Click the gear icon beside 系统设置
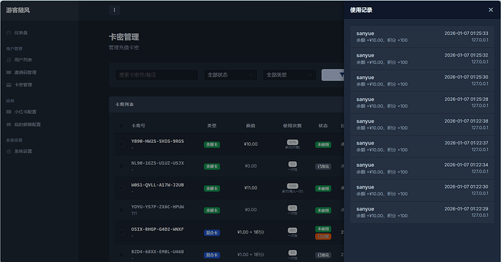The width and height of the screenshot is (501, 262). [9, 152]
